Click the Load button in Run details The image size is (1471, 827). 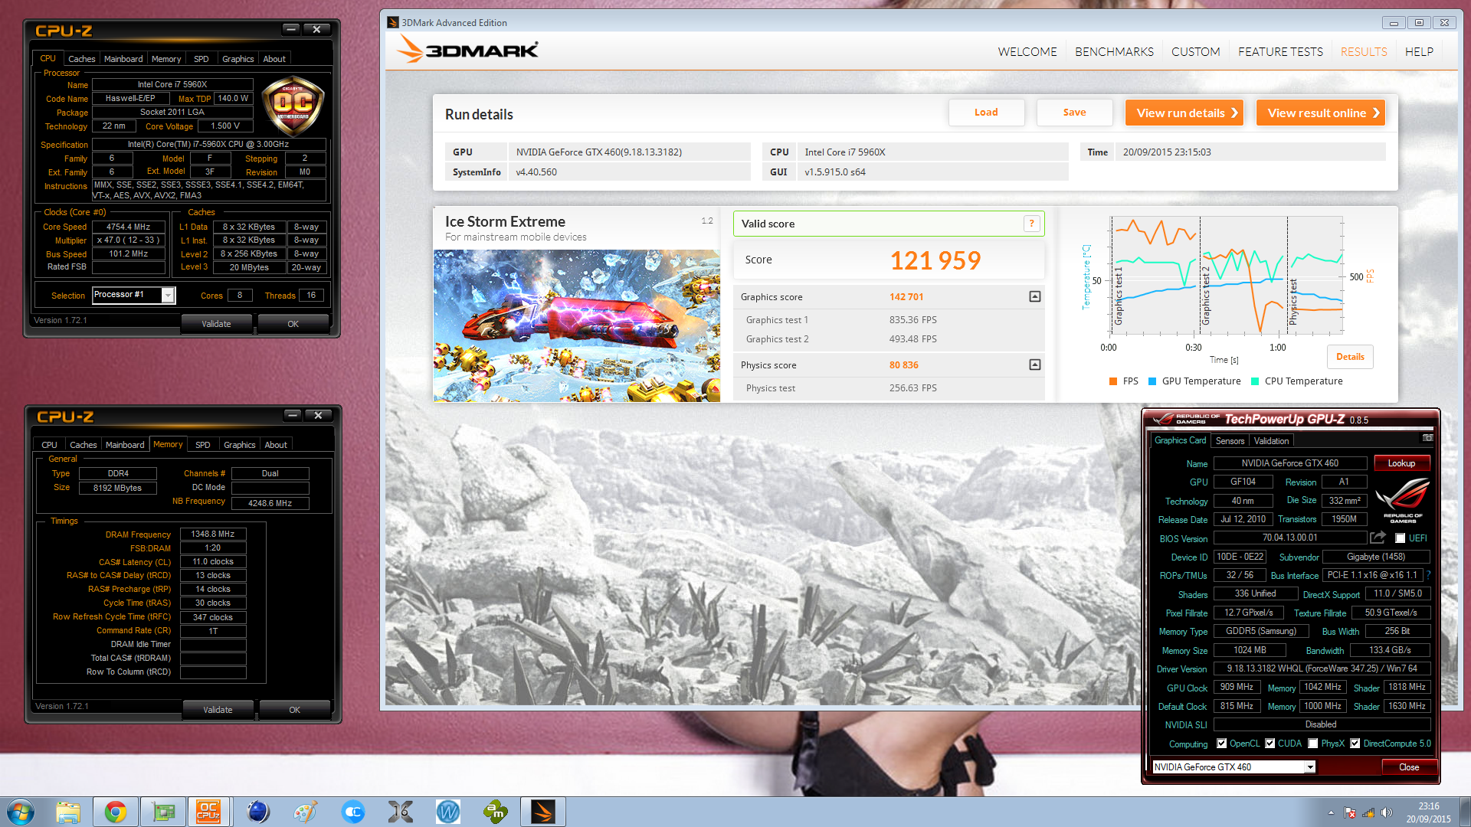[x=986, y=113]
